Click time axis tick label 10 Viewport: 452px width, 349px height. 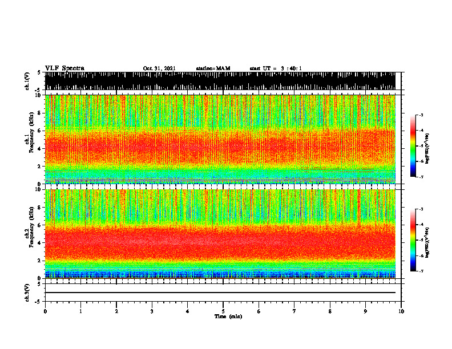401,311
